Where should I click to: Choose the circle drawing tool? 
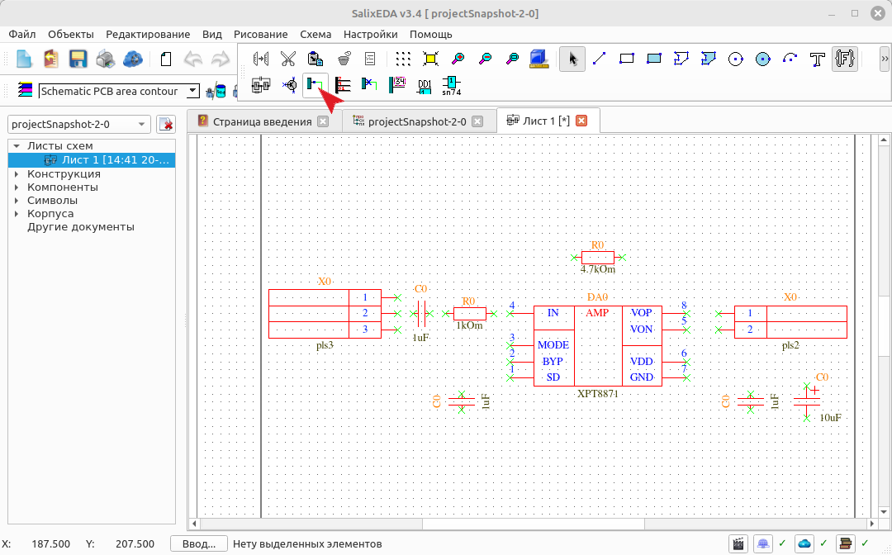[736, 59]
